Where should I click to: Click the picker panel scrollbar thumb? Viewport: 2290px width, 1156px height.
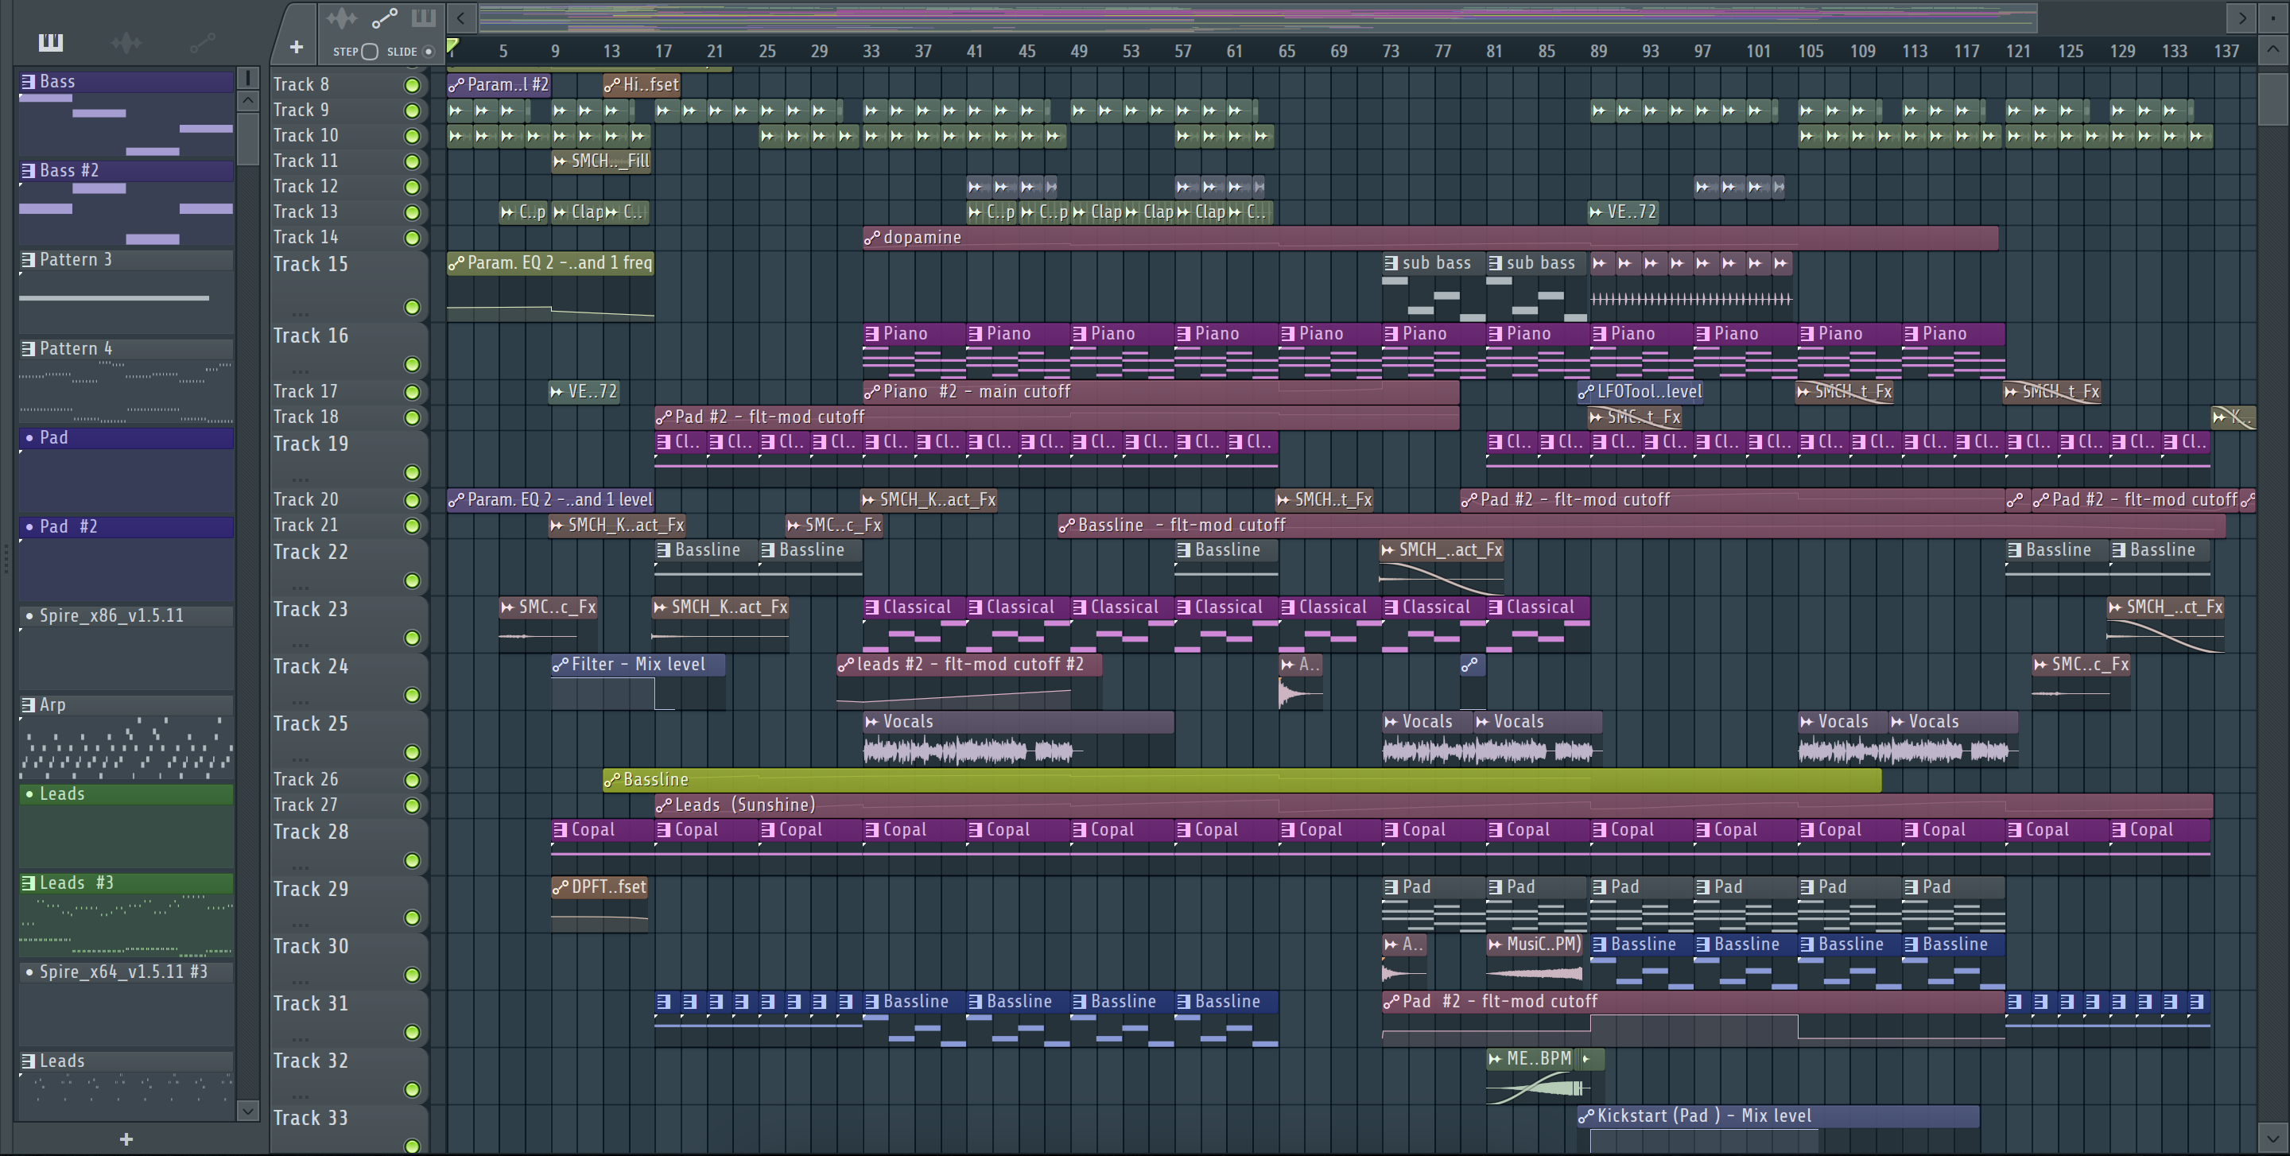248,139
